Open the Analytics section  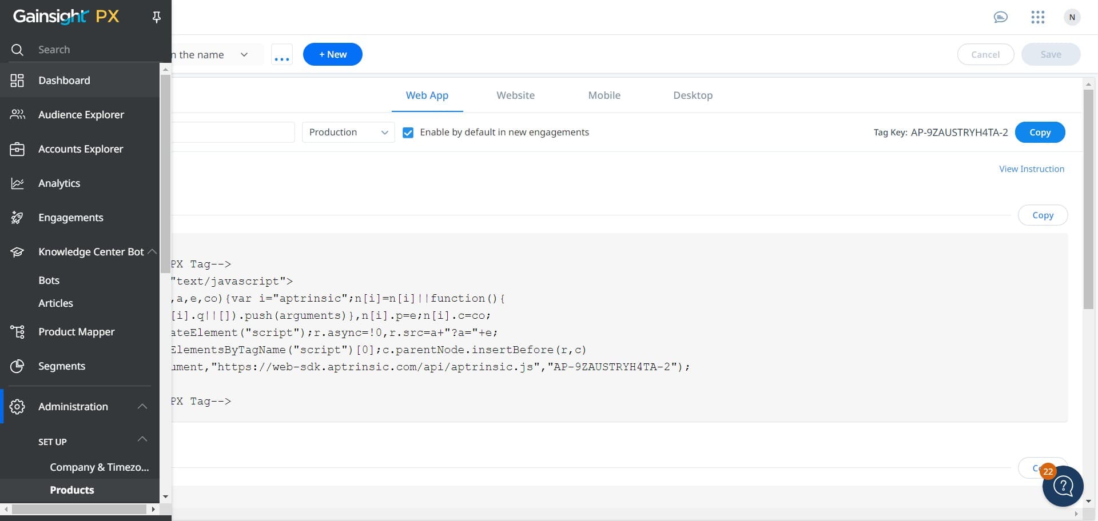coord(59,183)
